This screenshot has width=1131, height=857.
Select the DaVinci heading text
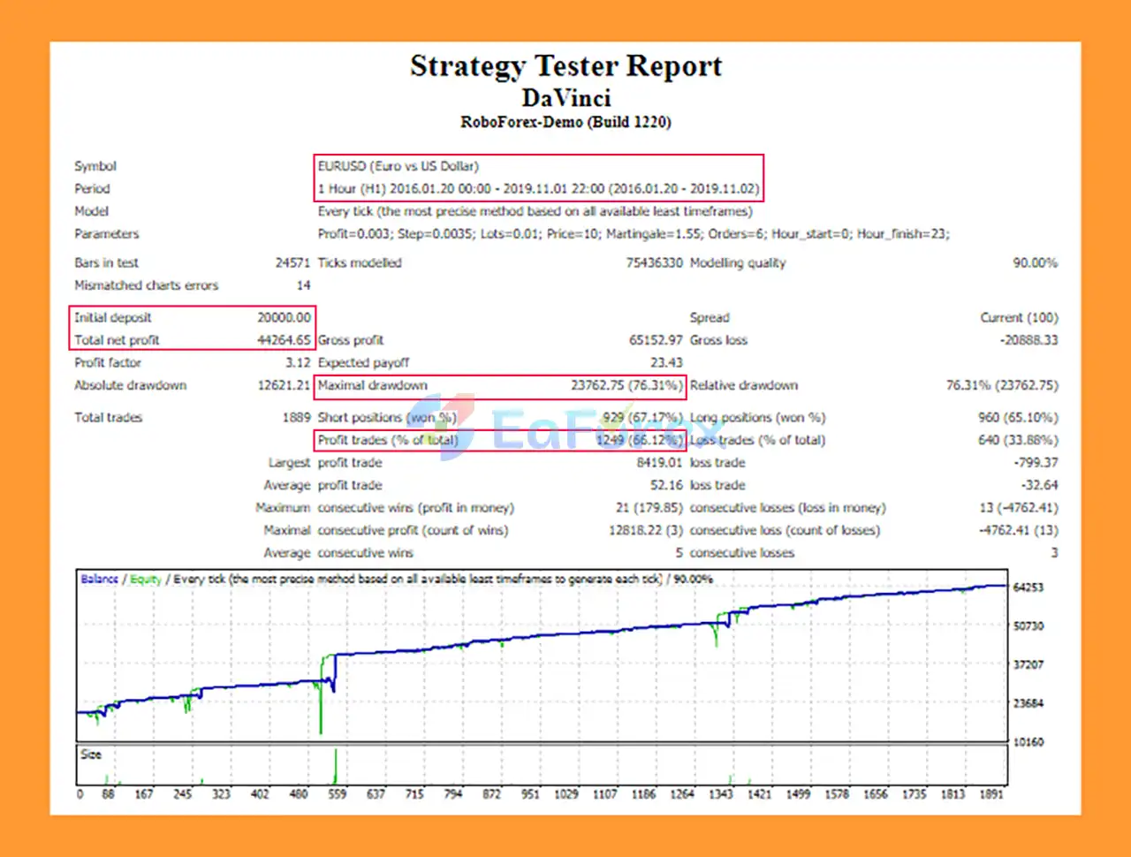[x=565, y=98]
